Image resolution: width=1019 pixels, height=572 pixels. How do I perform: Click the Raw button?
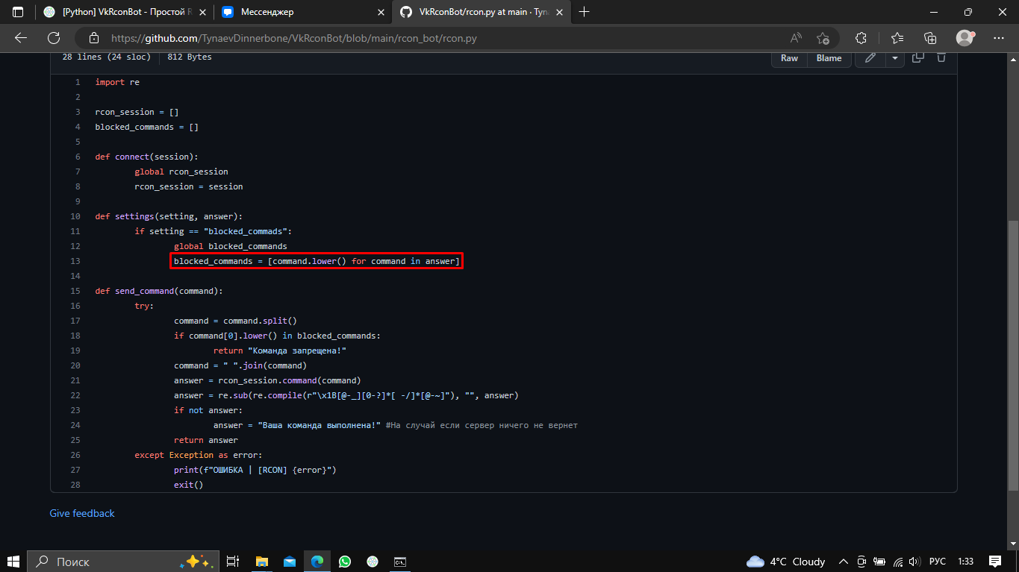click(x=789, y=58)
